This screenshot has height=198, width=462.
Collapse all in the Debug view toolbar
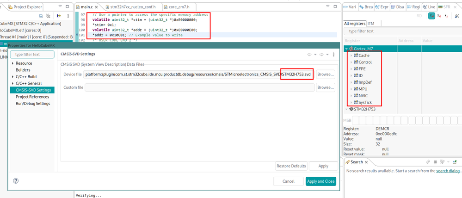tap(41, 16)
